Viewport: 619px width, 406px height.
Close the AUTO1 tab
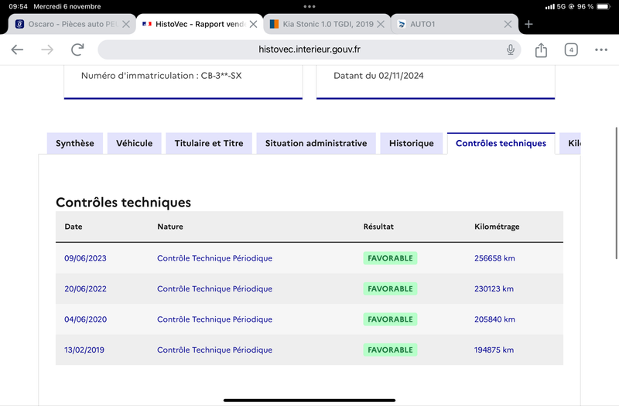click(508, 24)
